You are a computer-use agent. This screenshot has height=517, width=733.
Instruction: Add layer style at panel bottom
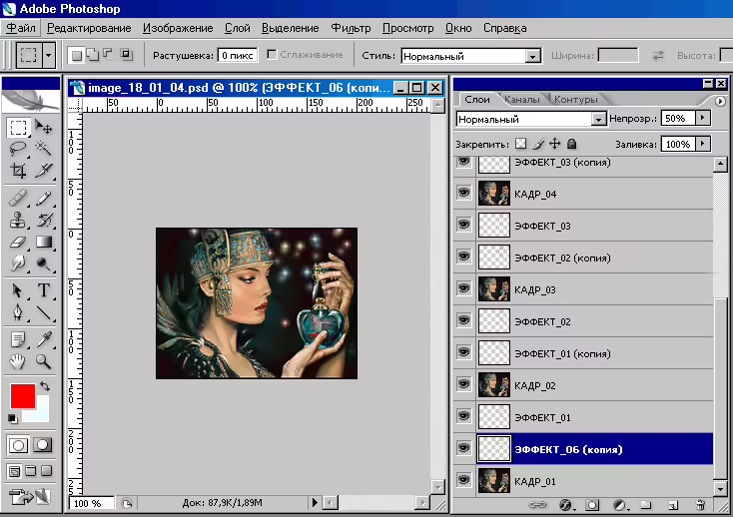(x=565, y=505)
